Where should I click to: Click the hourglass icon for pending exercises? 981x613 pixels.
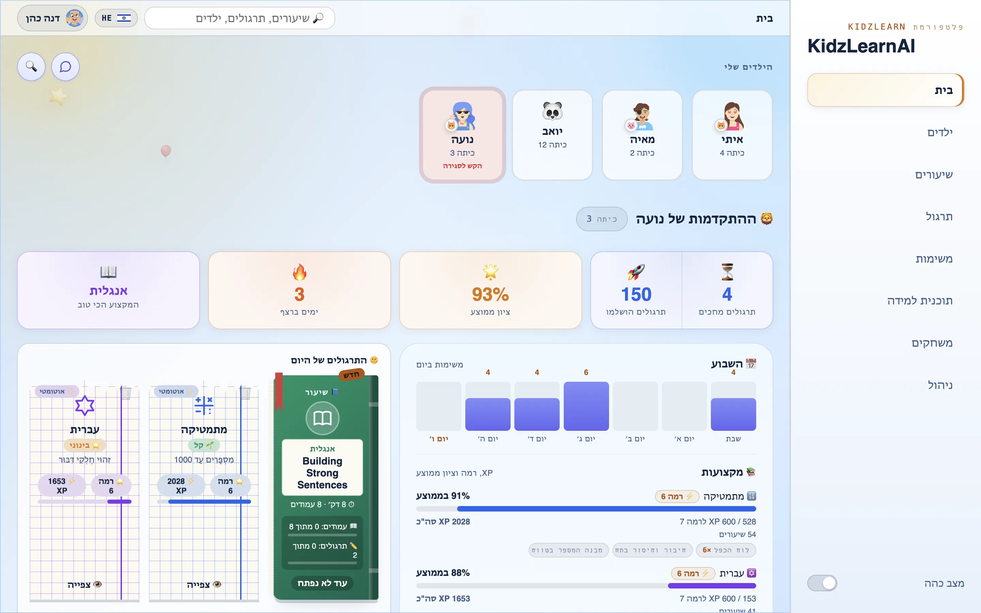point(727,272)
